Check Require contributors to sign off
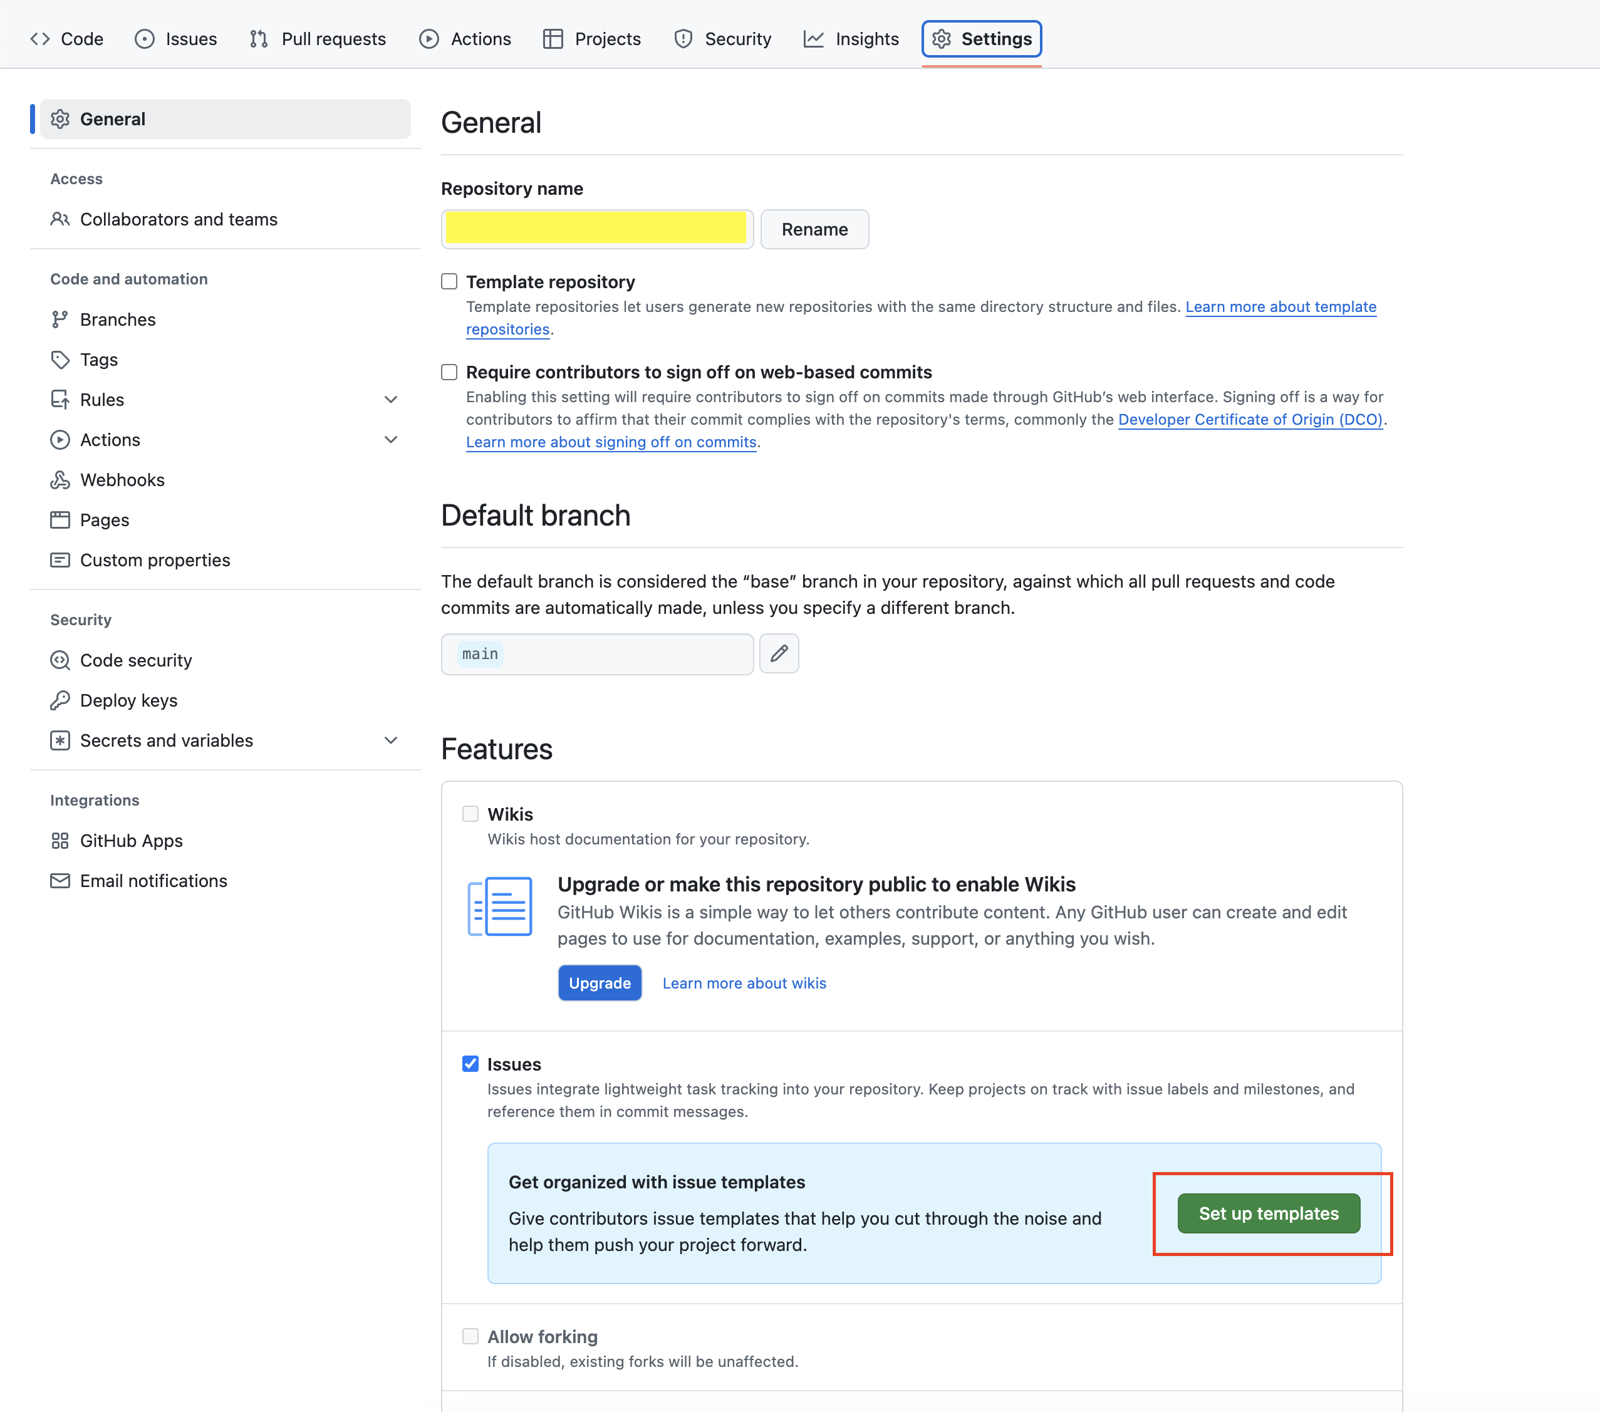The height and width of the screenshot is (1412, 1600). pyautogui.click(x=449, y=371)
